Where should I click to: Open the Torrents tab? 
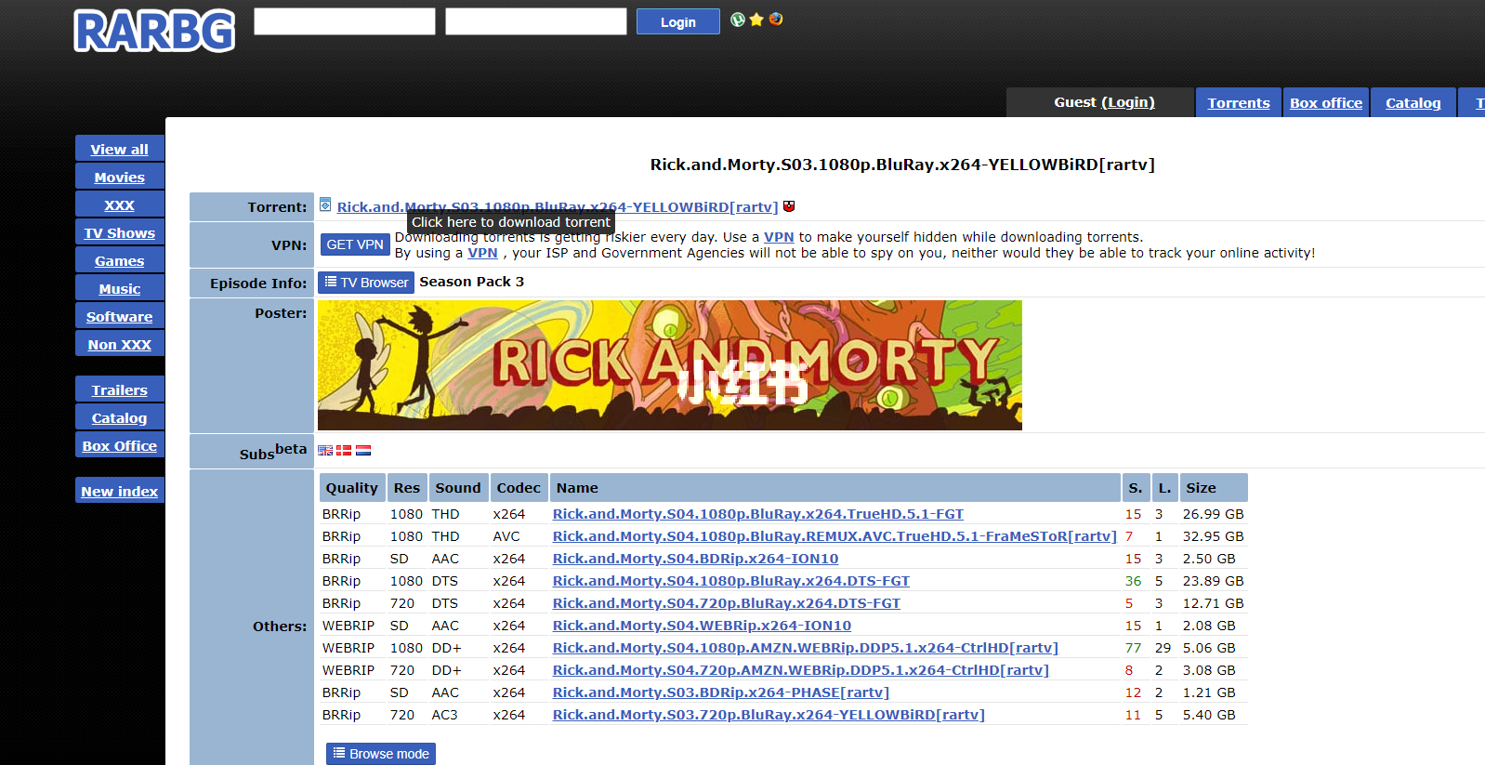pos(1239,102)
